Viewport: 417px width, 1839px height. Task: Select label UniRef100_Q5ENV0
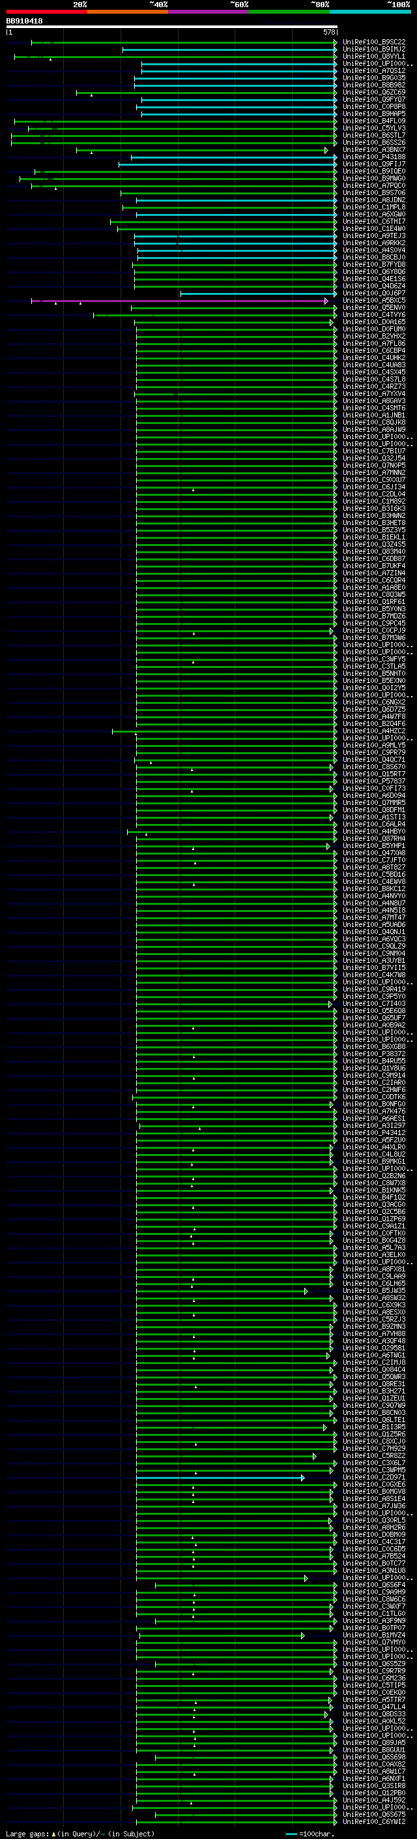point(373,308)
